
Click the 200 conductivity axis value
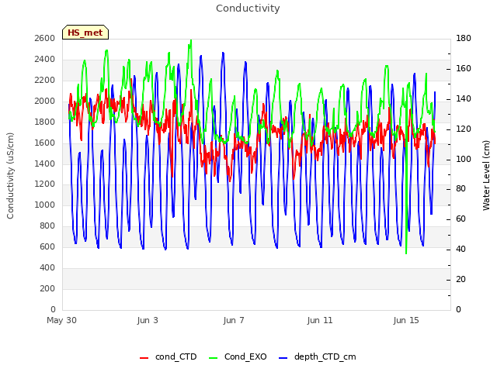coord(47,288)
